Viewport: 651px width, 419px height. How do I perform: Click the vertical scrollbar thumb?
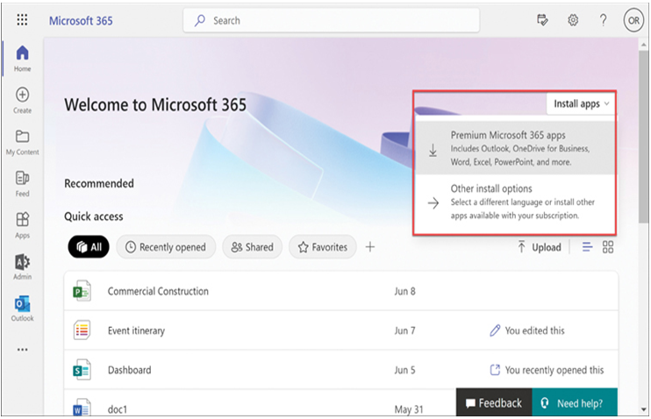click(643, 137)
